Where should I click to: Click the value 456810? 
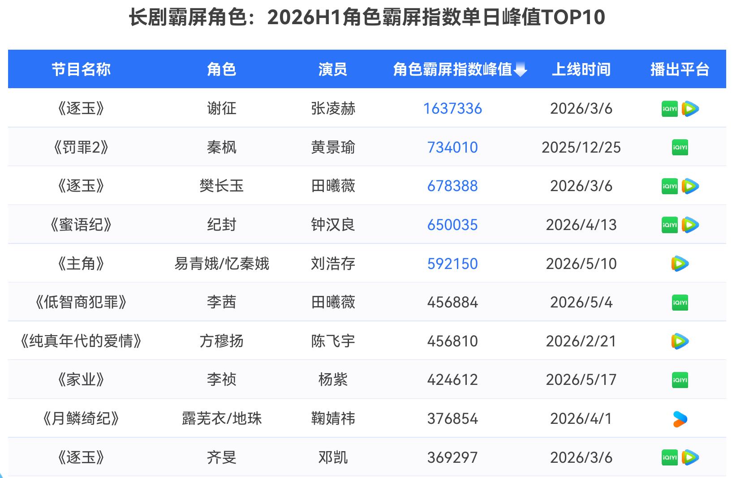(x=452, y=341)
